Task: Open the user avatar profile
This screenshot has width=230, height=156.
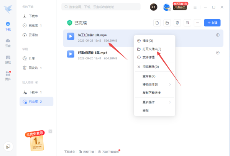Action: [167, 7]
